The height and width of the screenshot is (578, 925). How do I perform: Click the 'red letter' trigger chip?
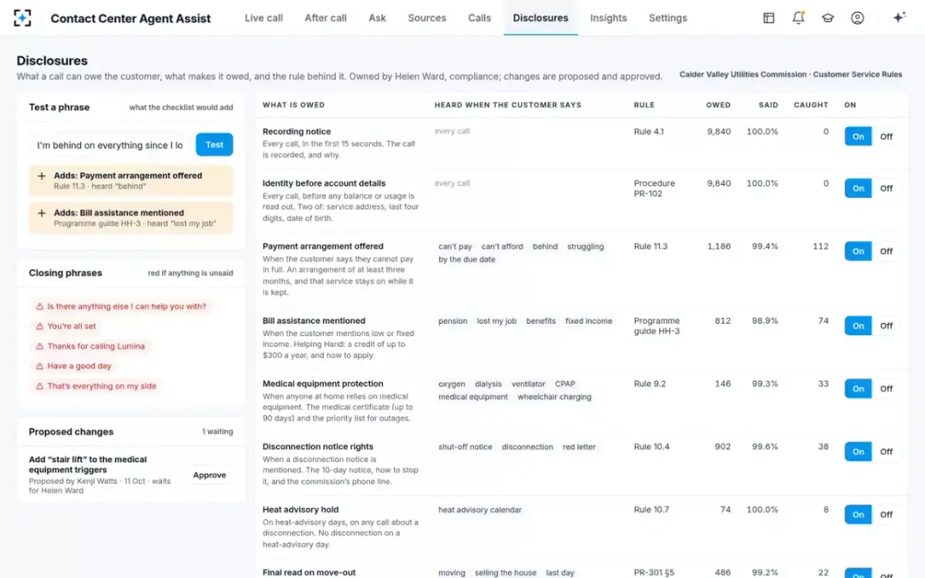pyautogui.click(x=579, y=447)
